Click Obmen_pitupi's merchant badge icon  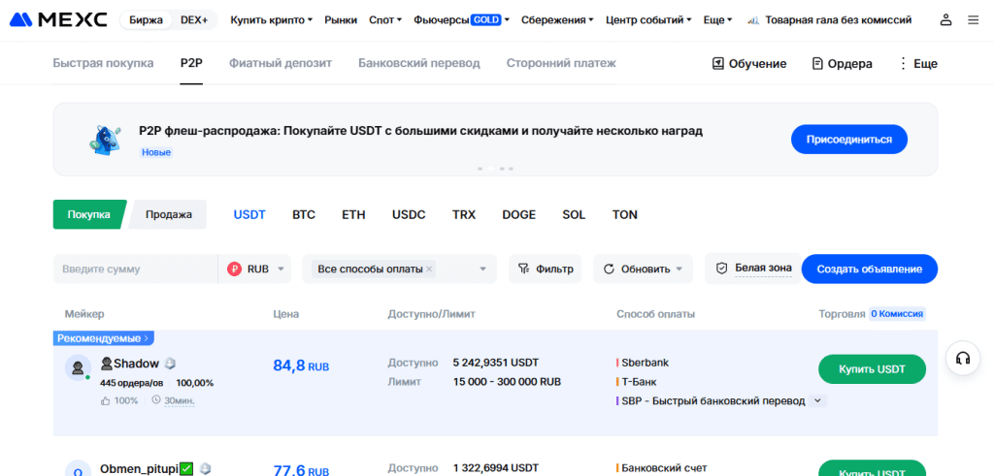205,469
